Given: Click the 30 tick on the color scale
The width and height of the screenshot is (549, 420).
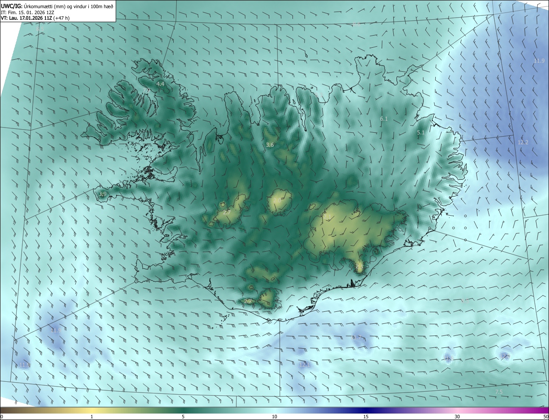Looking at the screenshot, I should (x=457, y=417).
